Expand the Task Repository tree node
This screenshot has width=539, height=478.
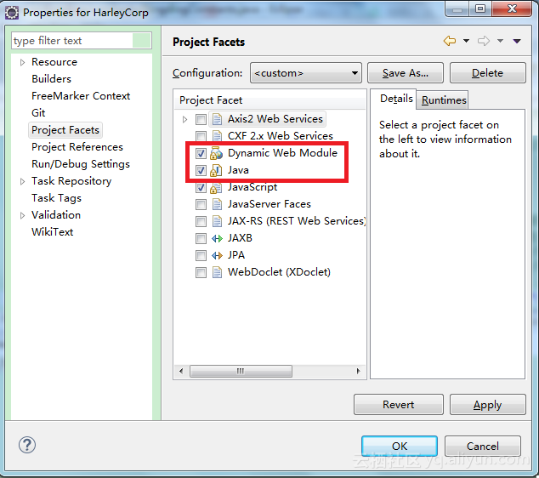[23, 181]
